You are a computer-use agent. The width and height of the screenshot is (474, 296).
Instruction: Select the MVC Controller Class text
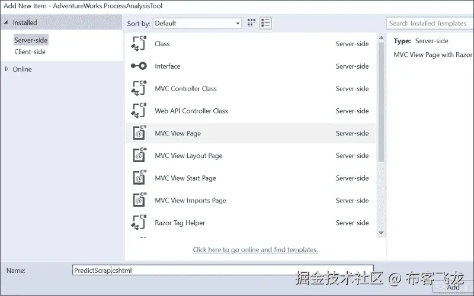click(185, 88)
